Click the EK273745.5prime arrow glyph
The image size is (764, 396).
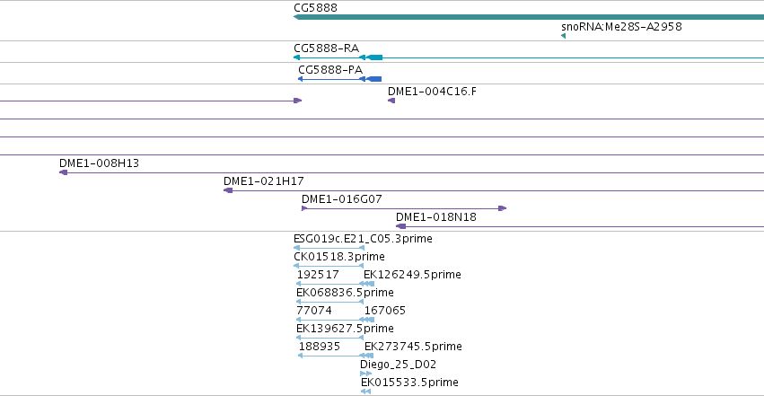tap(369, 356)
